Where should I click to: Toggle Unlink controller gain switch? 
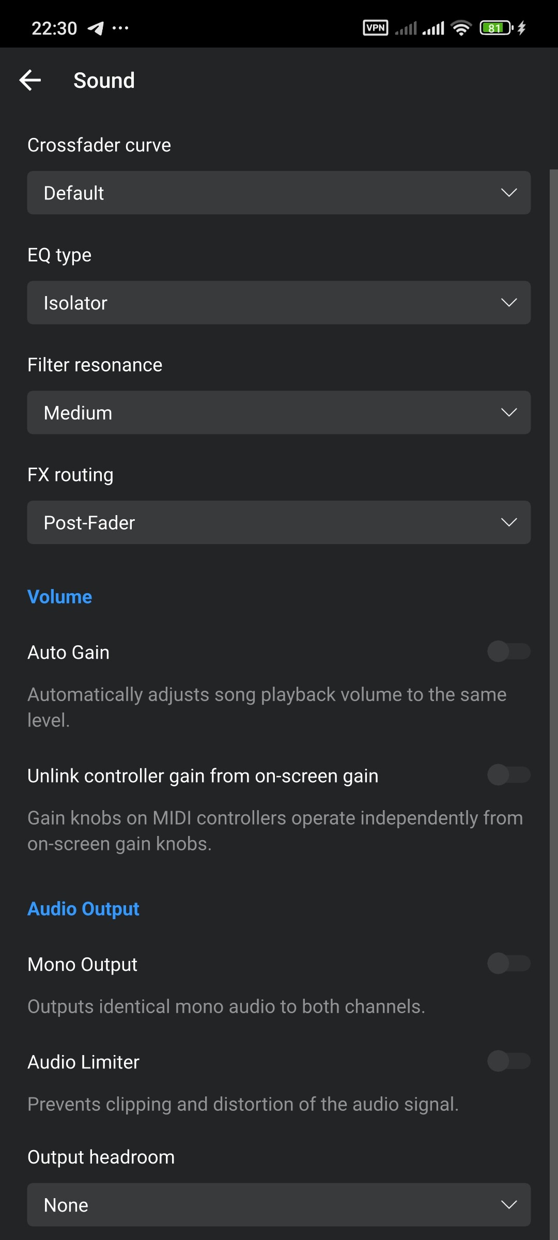[509, 775]
